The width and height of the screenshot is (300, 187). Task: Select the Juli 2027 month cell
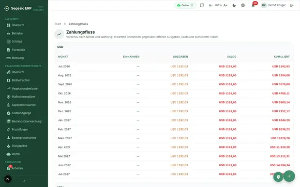pos(64,174)
